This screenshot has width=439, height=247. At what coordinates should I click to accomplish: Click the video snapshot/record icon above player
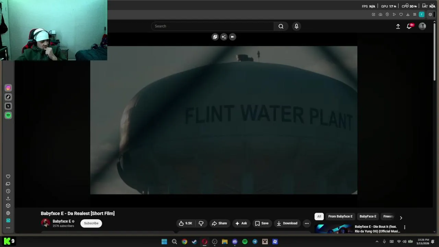tap(232, 37)
